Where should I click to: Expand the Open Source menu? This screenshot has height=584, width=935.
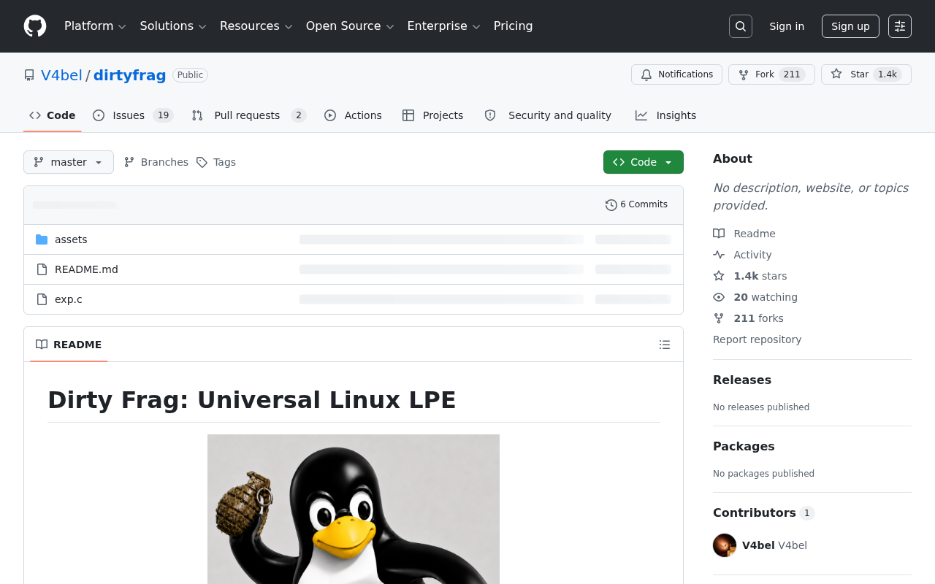pos(350,26)
